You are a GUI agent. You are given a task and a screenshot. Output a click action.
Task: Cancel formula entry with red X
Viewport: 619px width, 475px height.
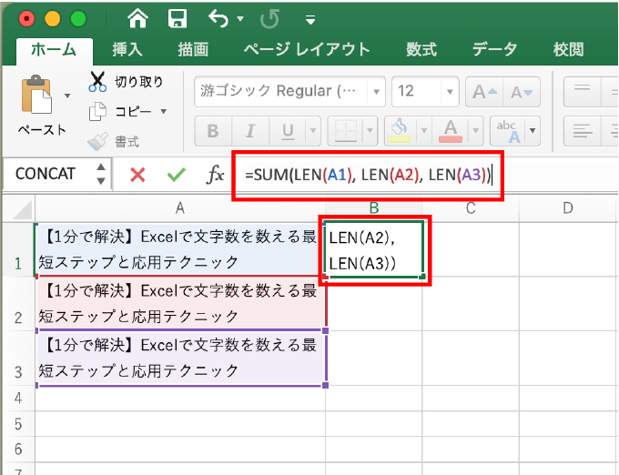tap(137, 175)
